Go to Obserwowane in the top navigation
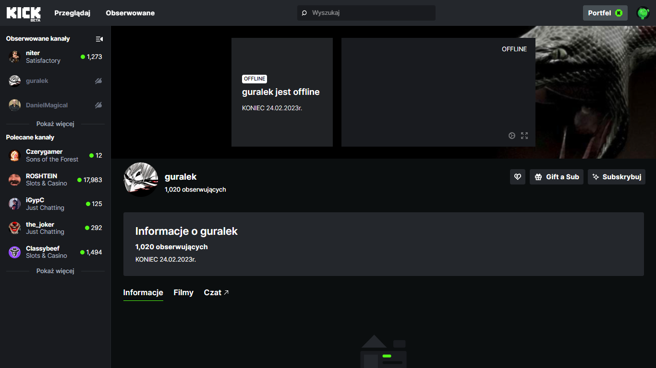656x368 pixels. [x=130, y=13]
